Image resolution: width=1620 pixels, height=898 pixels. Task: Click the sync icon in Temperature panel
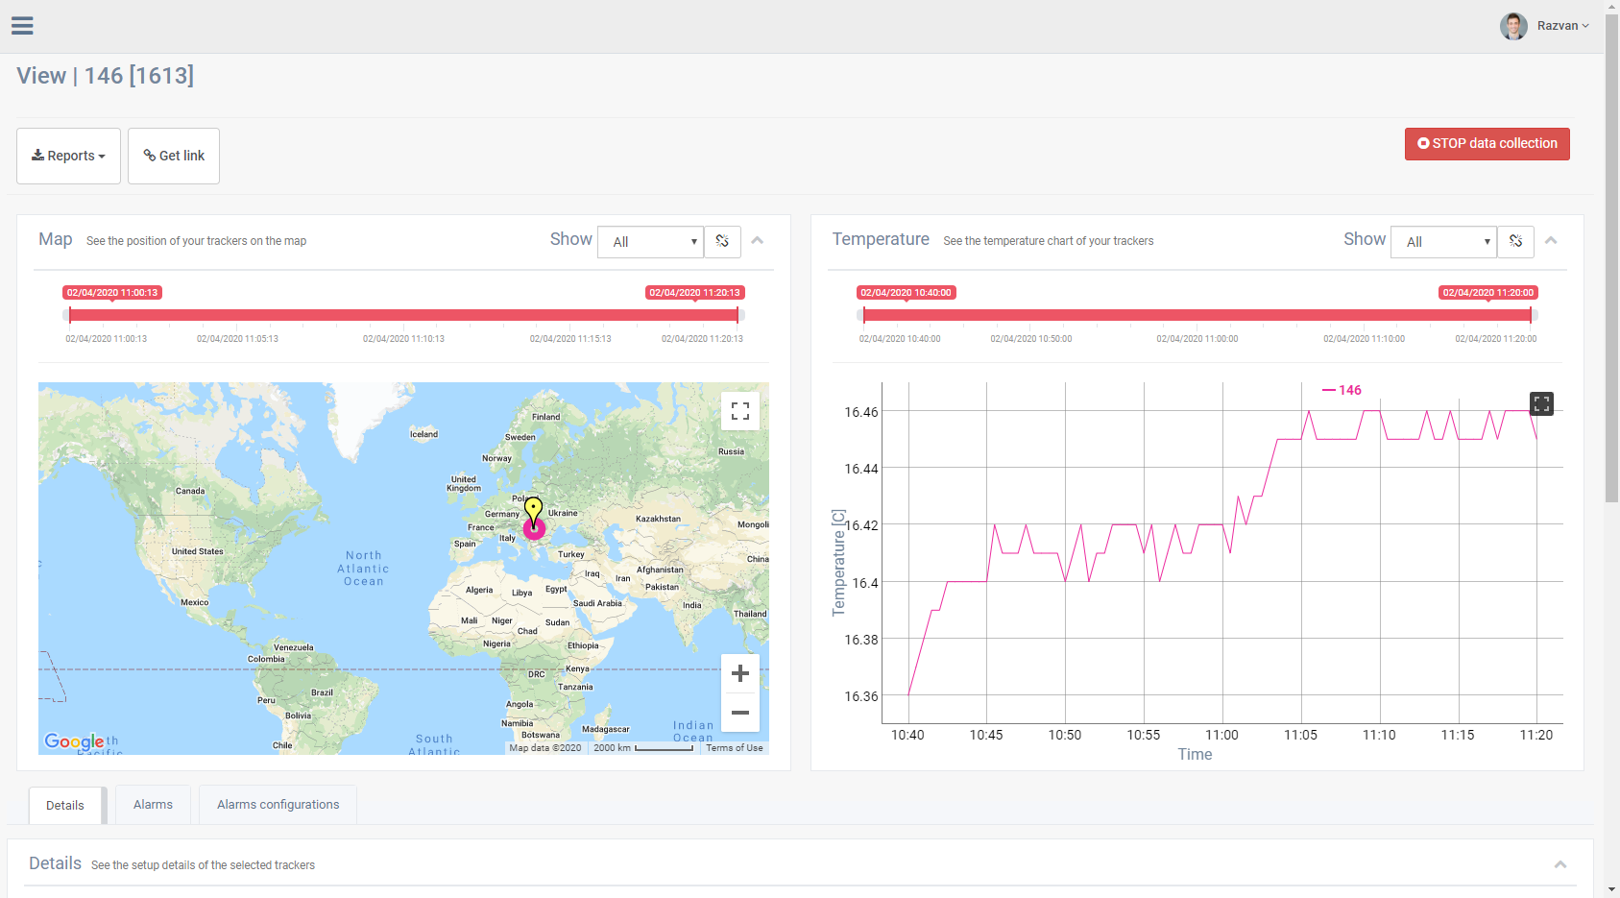[1515, 242]
